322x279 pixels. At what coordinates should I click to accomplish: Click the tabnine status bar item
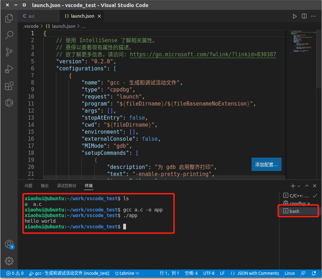(x=127, y=273)
